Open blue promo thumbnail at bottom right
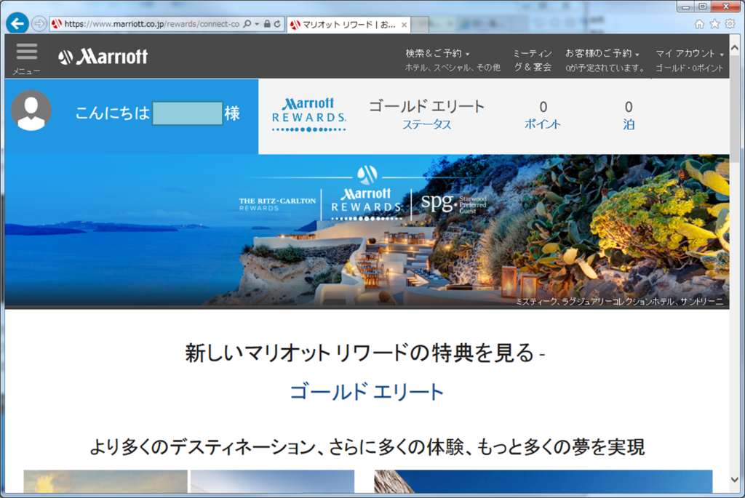Image resolution: width=745 pixels, height=498 pixels. pos(543,481)
